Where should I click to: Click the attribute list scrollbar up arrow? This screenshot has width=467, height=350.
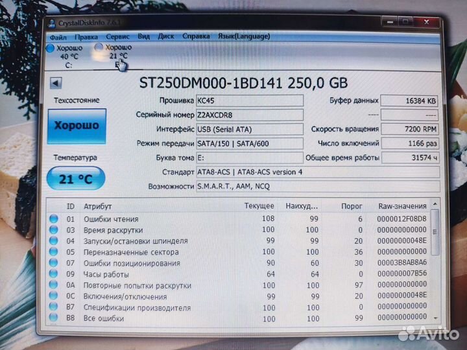coord(435,204)
